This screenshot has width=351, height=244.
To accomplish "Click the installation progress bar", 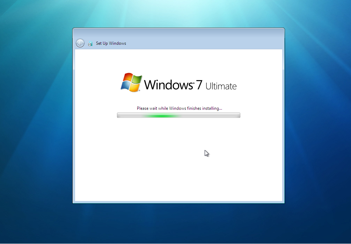I will click(x=210, y=115).
